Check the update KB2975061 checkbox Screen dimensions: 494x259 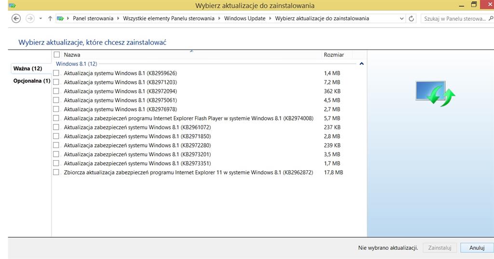[x=56, y=100]
